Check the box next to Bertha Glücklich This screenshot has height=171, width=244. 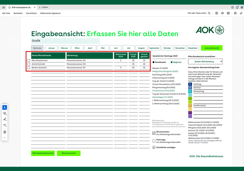29,67
